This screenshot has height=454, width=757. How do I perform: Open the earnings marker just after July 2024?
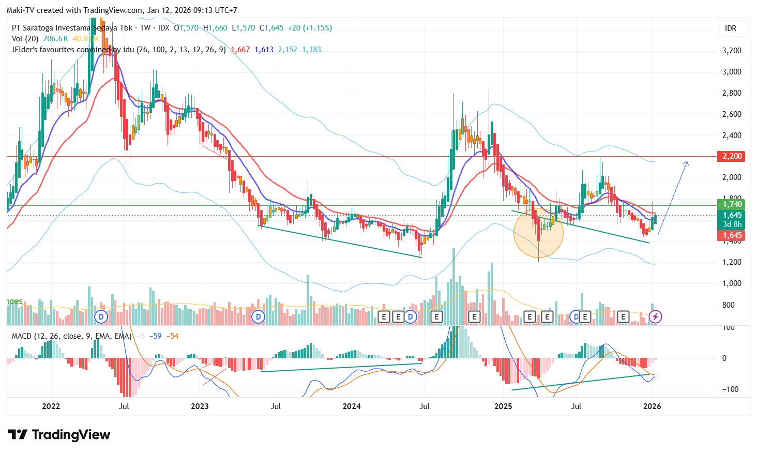436,316
